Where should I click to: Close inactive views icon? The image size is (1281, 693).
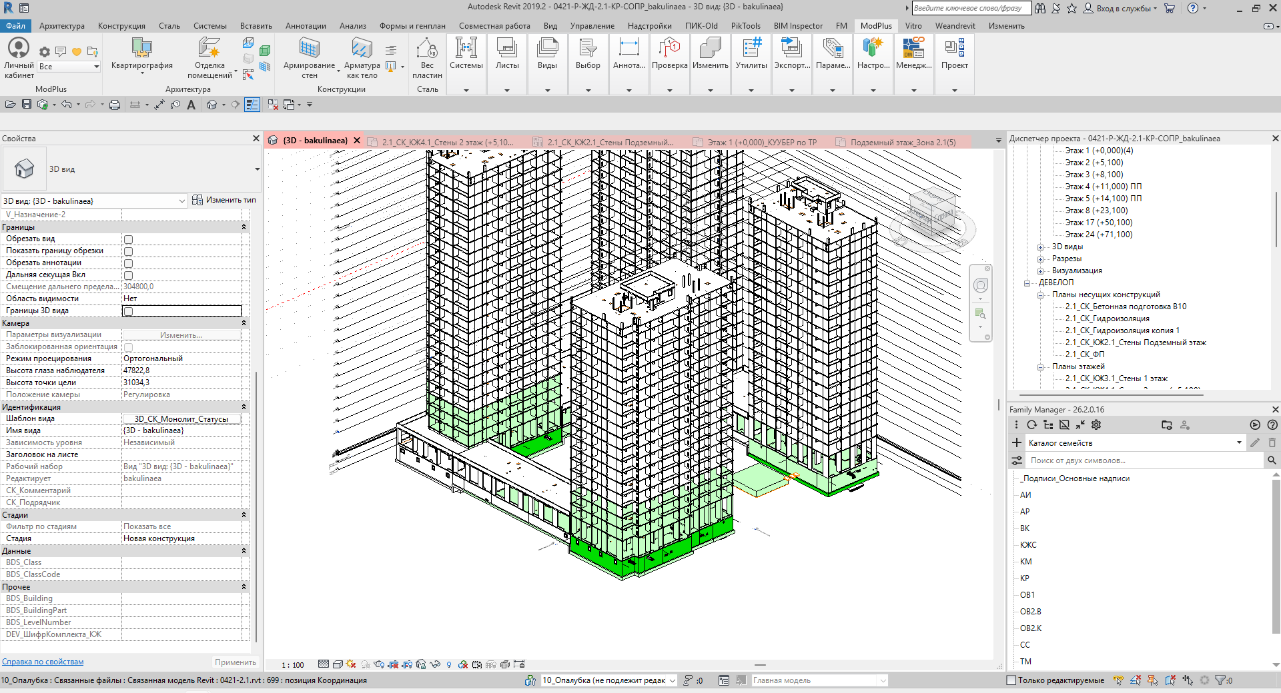click(x=273, y=105)
